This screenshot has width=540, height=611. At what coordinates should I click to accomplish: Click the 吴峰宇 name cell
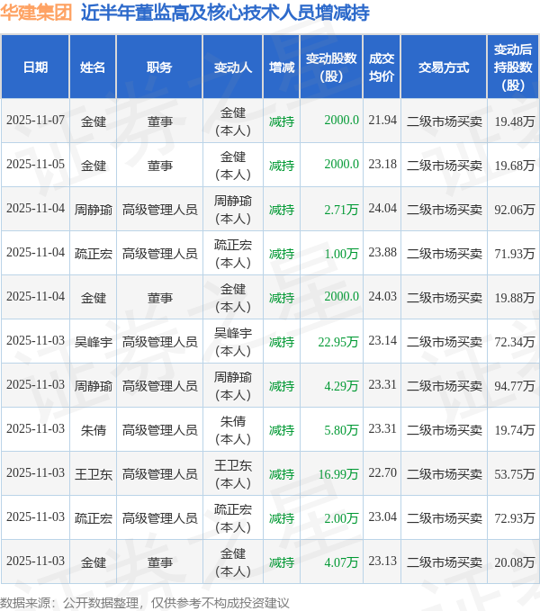click(93, 342)
